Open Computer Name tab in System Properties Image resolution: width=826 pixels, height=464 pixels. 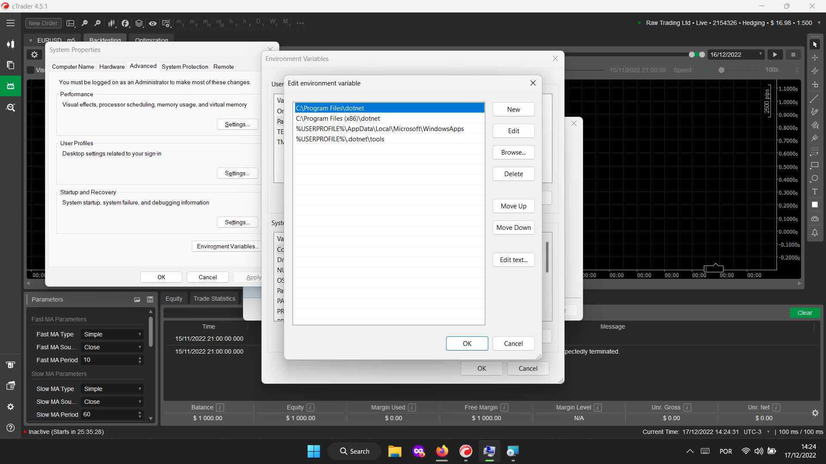pyautogui.click(x=73, y=67)
